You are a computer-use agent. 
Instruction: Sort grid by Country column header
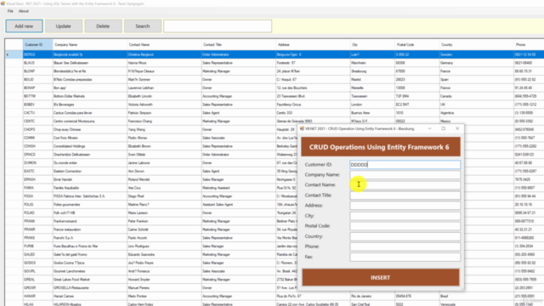point(476,45)
